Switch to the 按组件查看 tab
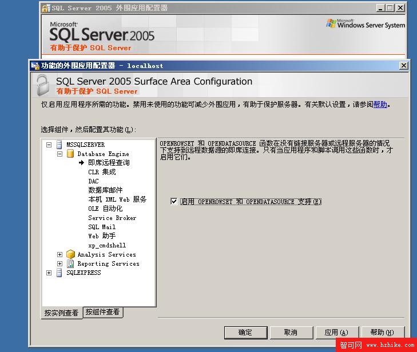Screen dimensions: 417x352 [103, 312]
